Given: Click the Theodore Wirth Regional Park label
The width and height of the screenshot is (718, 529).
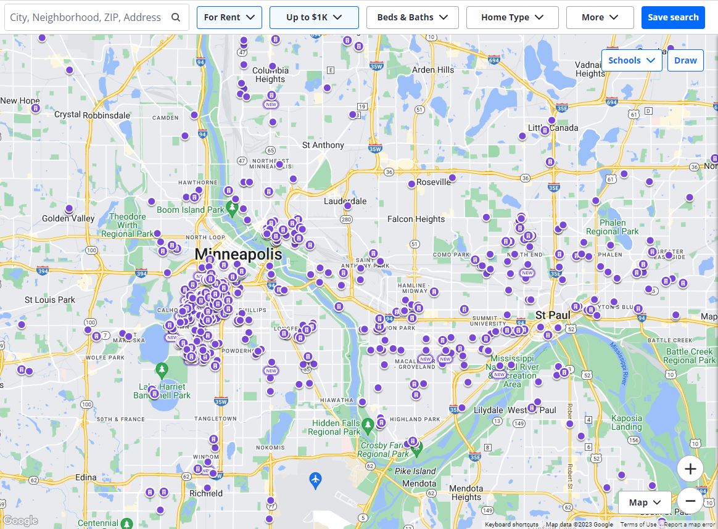Looking at the screenshot, I should [x=127, y=225].
